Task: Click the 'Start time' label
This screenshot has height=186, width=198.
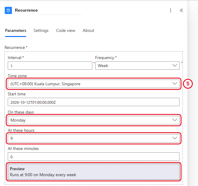Action: pyautogui.click(x=17, y=94)
